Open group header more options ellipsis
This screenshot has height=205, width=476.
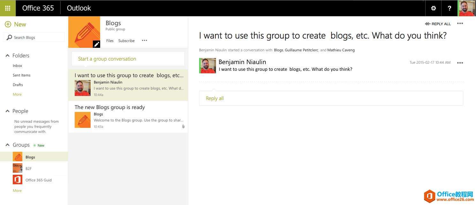[x=145, y=40]
